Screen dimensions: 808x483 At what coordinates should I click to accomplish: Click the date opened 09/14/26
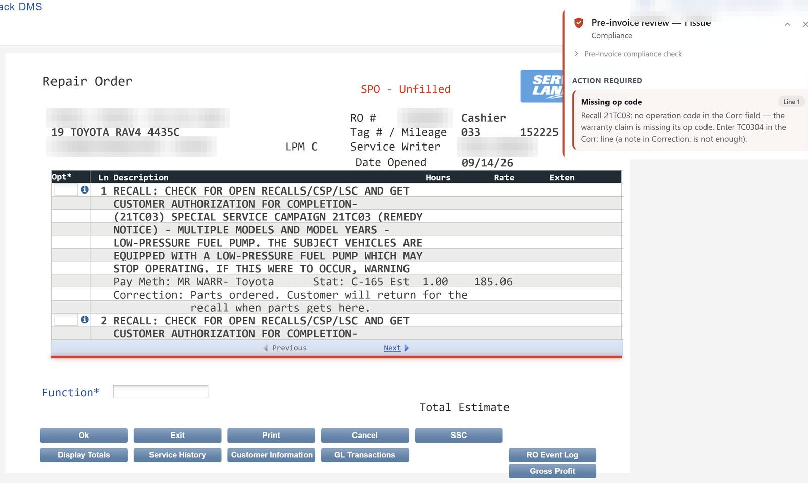487,163
